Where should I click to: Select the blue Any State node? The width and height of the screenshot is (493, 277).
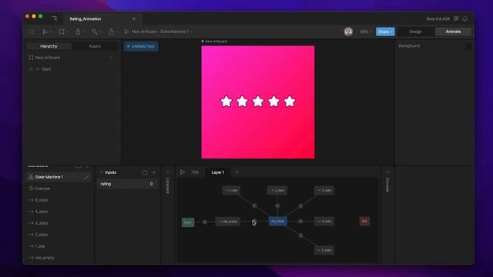point(277,222)
